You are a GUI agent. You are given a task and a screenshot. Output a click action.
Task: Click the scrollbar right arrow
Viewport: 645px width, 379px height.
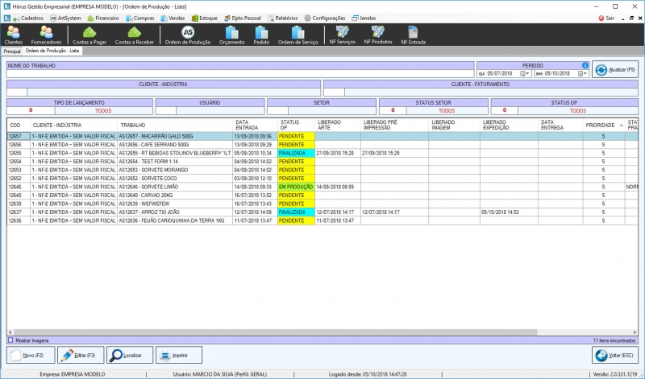[635, 332]
